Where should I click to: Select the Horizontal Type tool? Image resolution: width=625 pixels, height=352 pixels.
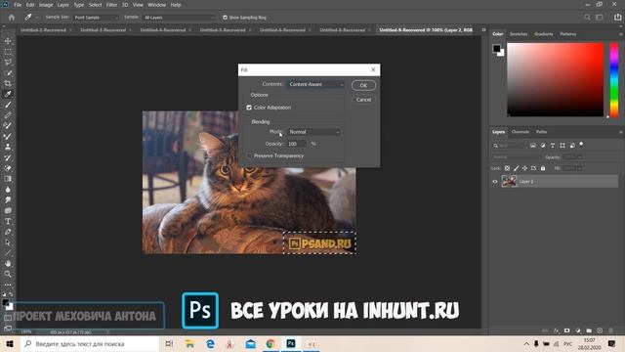[8, 221]
